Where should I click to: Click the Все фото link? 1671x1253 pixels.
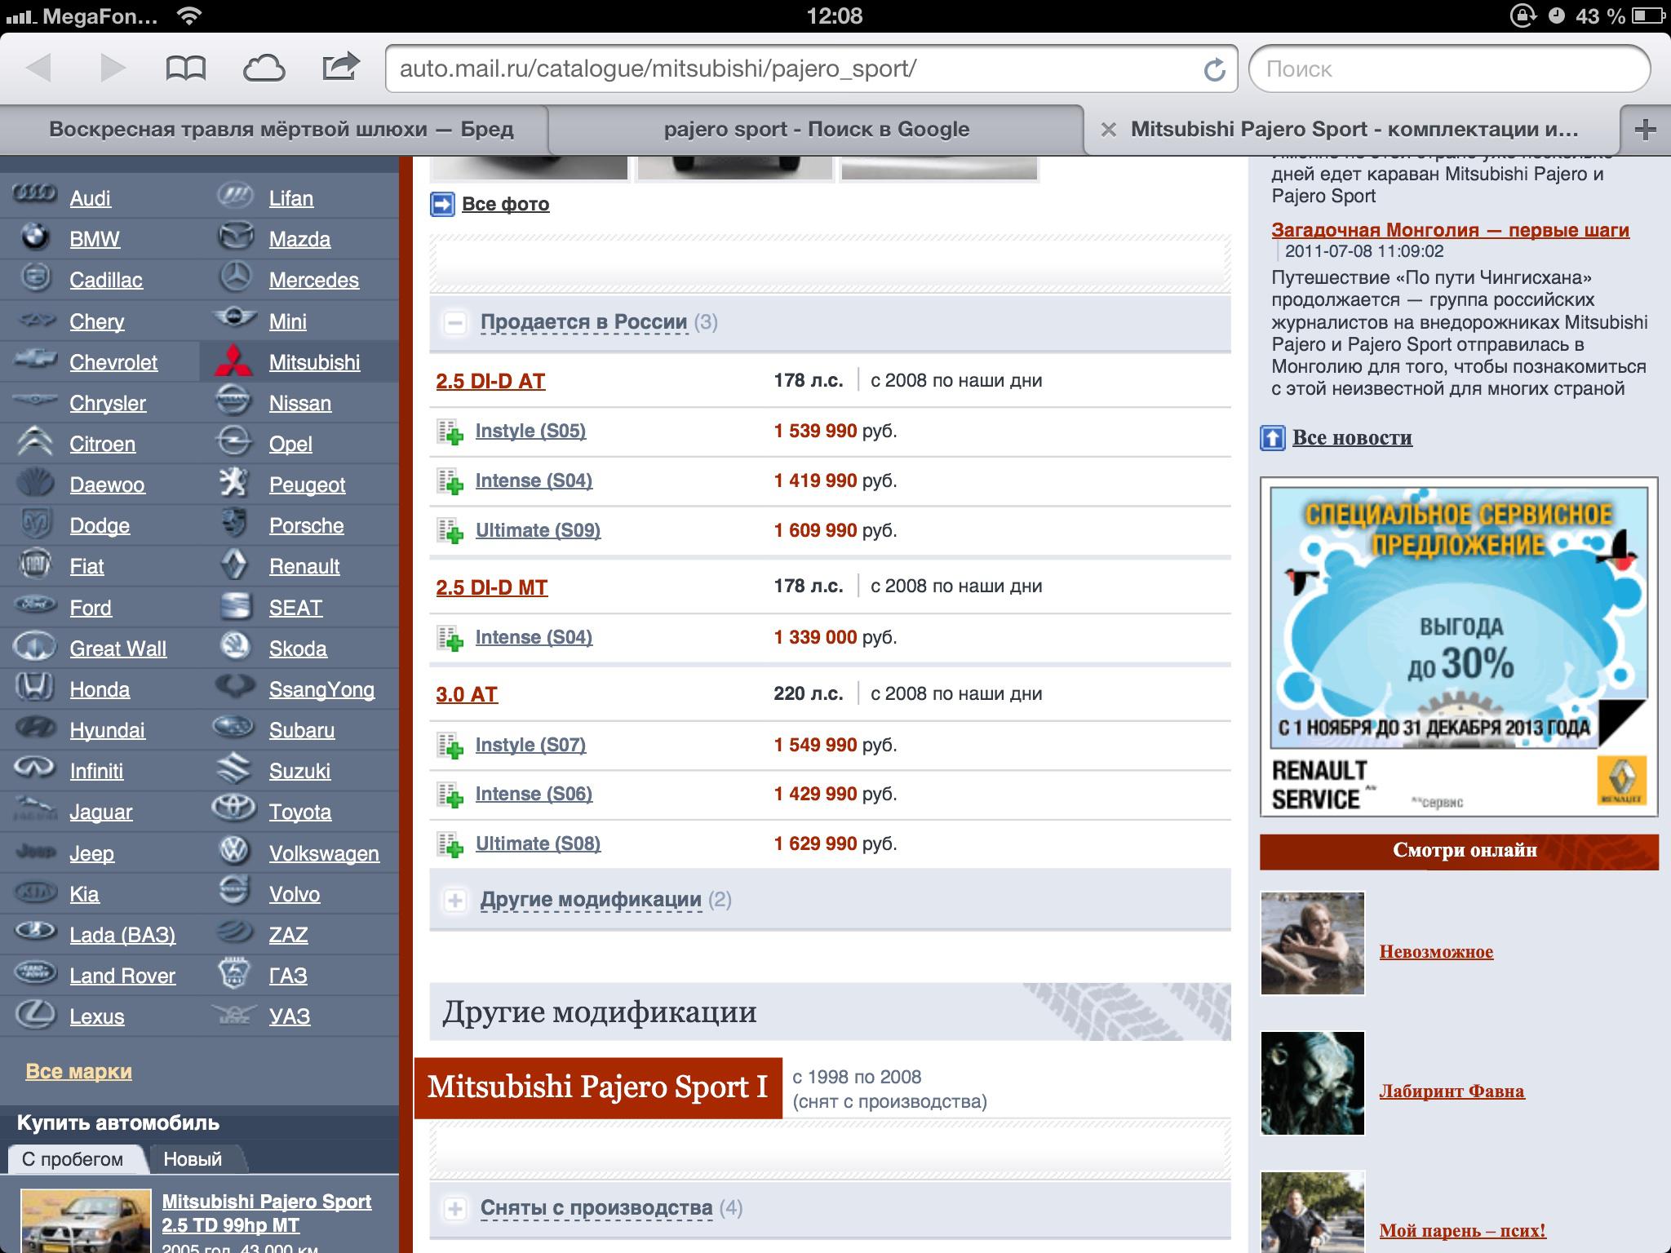[x=505, y=204]
